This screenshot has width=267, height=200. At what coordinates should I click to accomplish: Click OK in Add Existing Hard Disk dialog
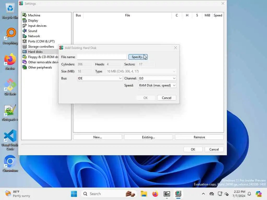[145, 98]
